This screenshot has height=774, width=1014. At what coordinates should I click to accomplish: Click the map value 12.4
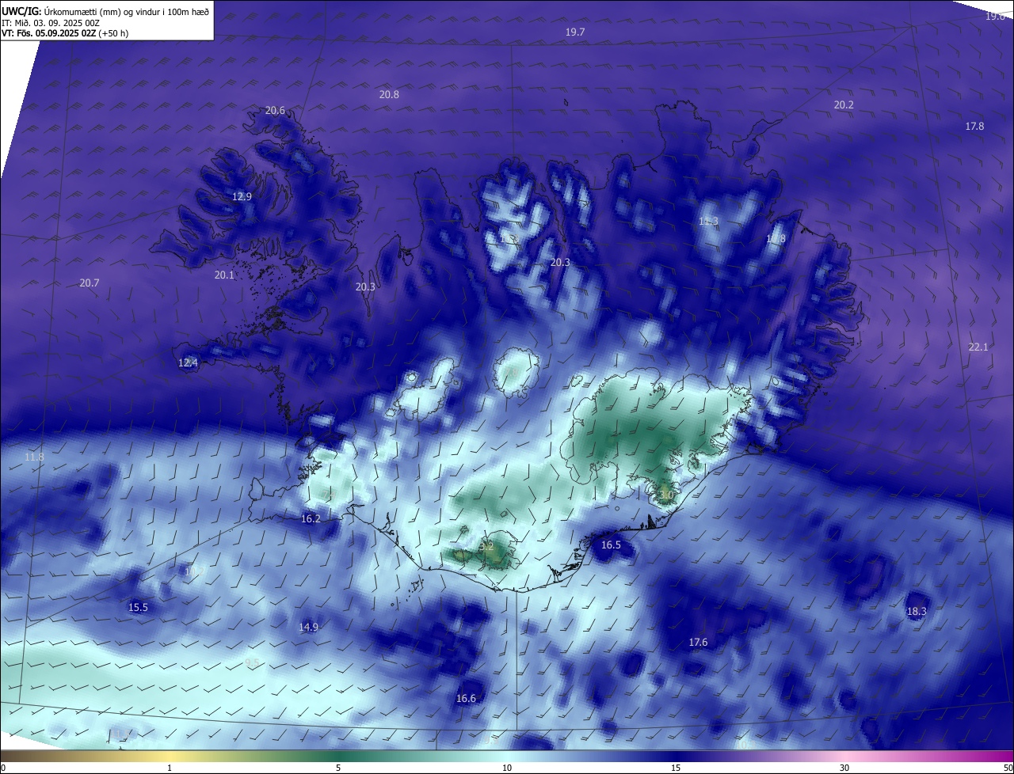(188, 362)
